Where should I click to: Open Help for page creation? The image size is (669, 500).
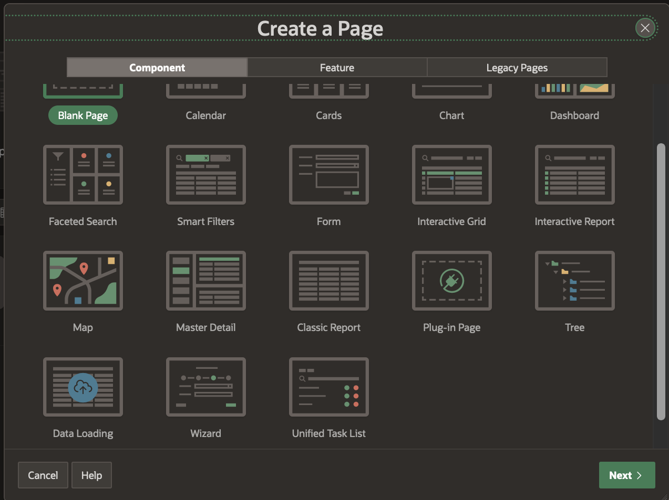click(x=91, y=475)
